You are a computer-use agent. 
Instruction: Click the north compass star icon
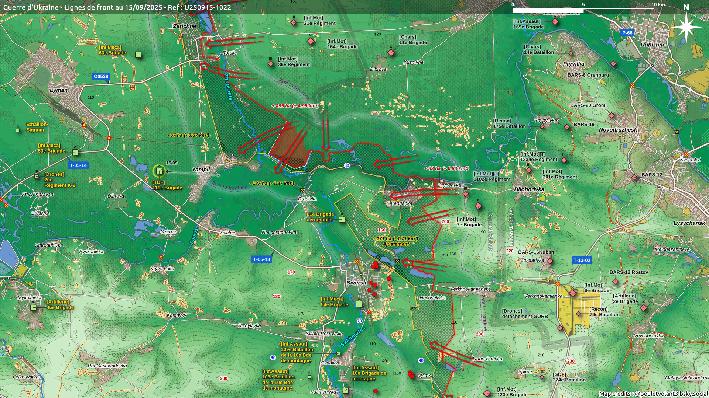pyautogui.click(x=686, y=27)
